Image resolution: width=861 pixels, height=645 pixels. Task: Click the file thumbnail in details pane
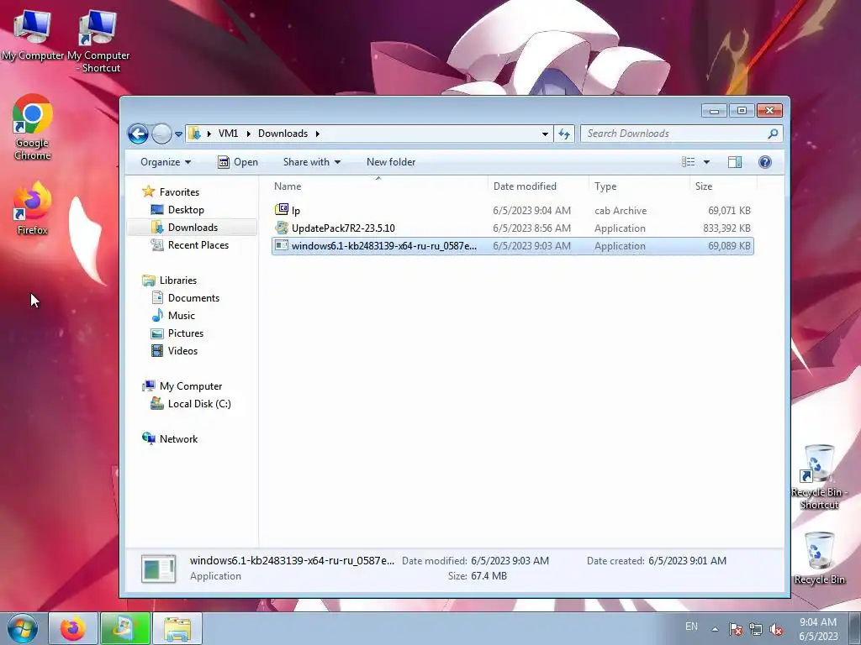coord(159,569)
